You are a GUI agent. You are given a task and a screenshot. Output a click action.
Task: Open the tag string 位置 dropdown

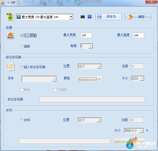point(90,66)
